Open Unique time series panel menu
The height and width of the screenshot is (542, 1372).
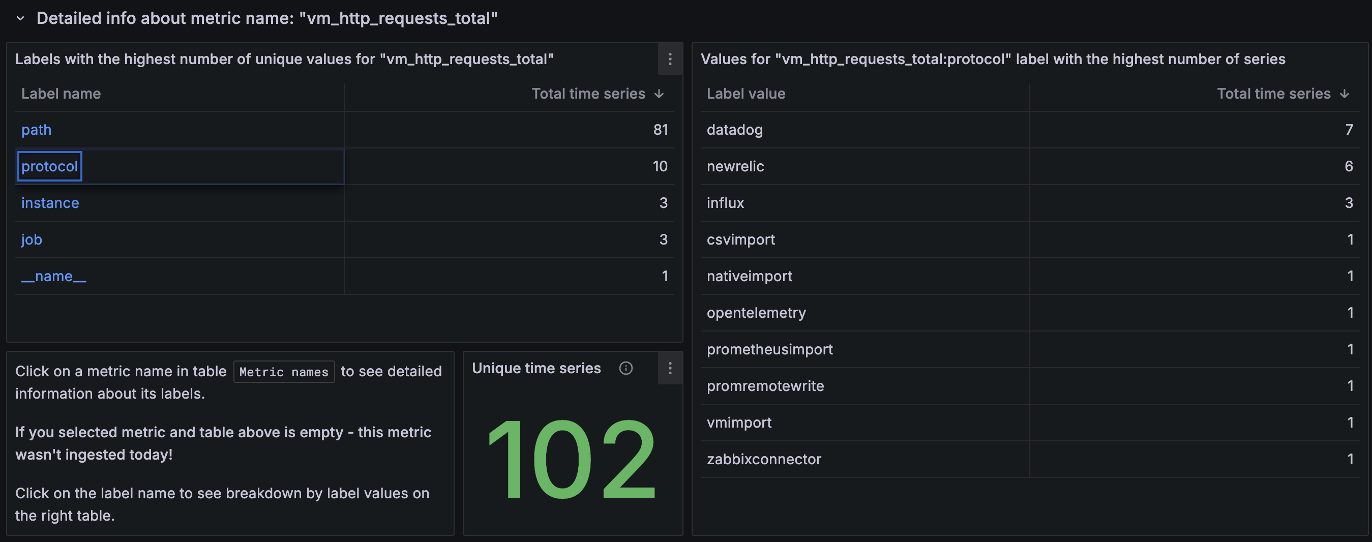[x=670, y=368]
